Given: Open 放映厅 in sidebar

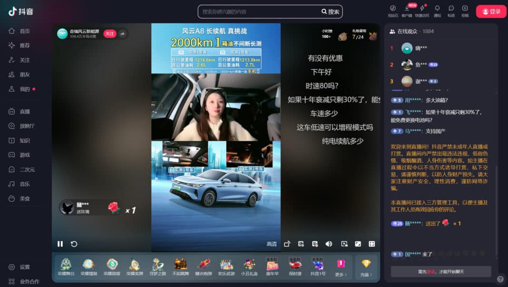Looking at the screenshot, I should click(21, 126).
